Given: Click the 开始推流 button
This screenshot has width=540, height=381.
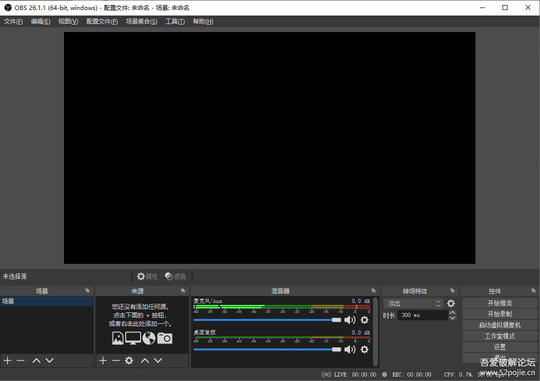Looking at the screenshot, I should [499, 303].
